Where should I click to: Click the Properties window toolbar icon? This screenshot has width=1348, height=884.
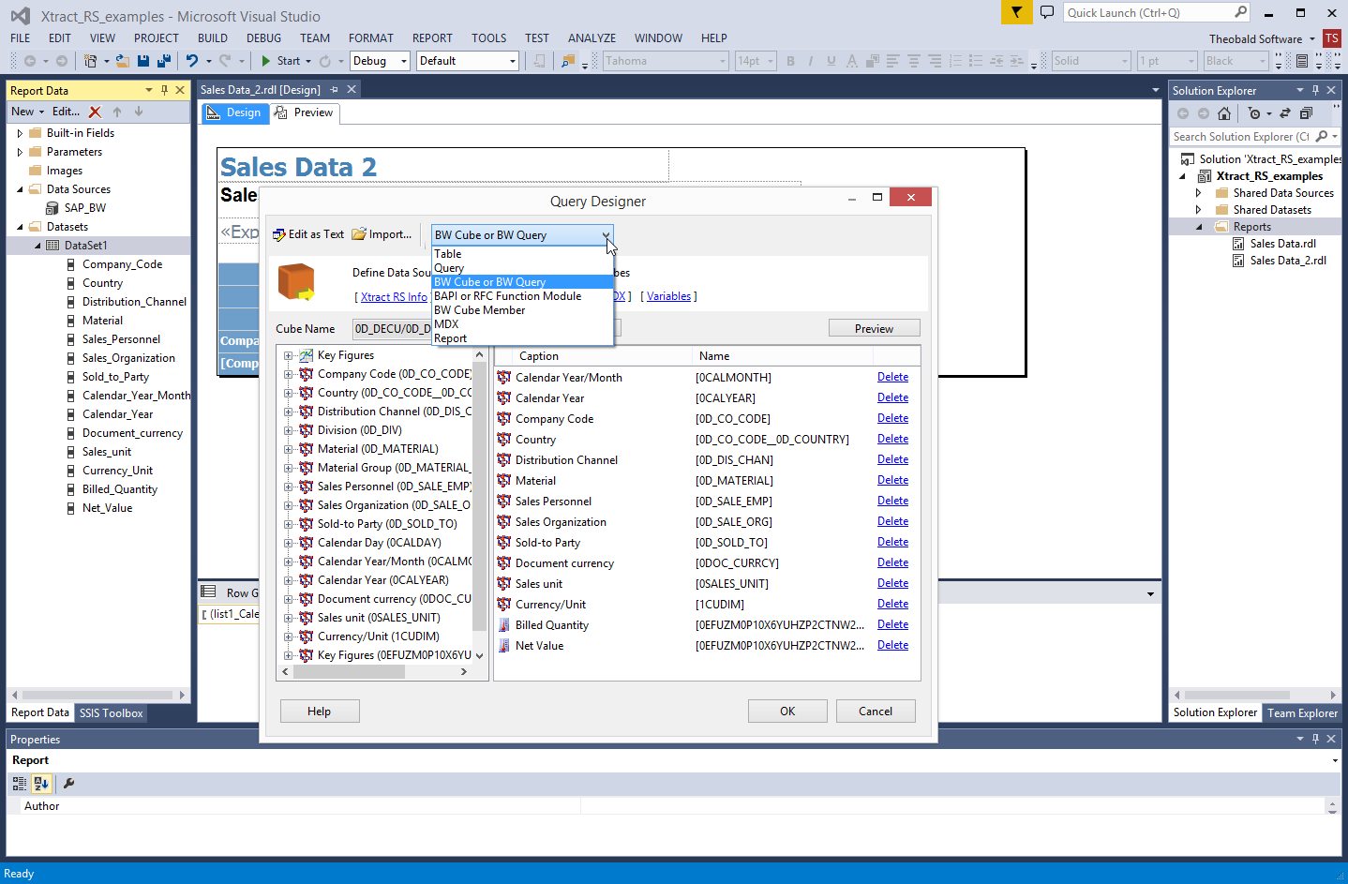coord(1302,61)
